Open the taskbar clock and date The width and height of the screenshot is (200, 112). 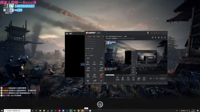193,111
